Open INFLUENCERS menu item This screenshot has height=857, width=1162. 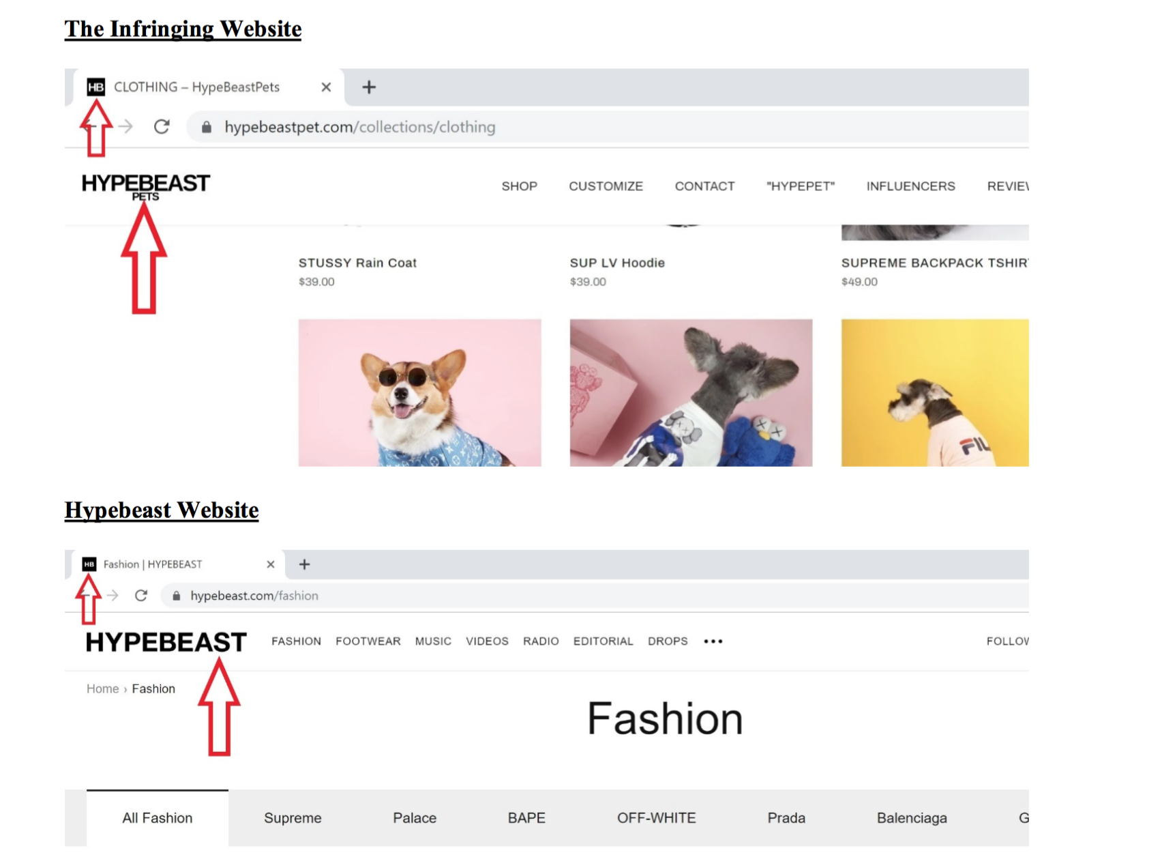tap(911, 186)
